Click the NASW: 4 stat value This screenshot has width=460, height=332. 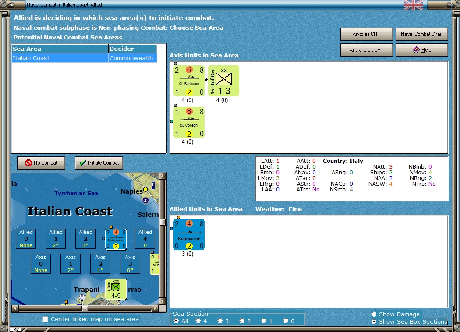point(380,184)
